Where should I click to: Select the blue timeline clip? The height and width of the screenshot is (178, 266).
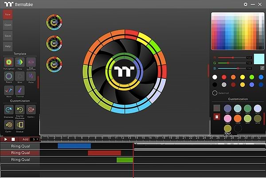click(74, 146)
